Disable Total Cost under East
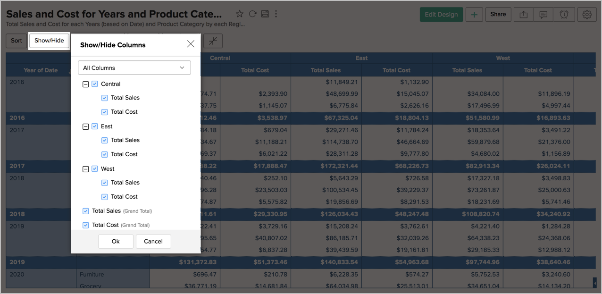 104,154
